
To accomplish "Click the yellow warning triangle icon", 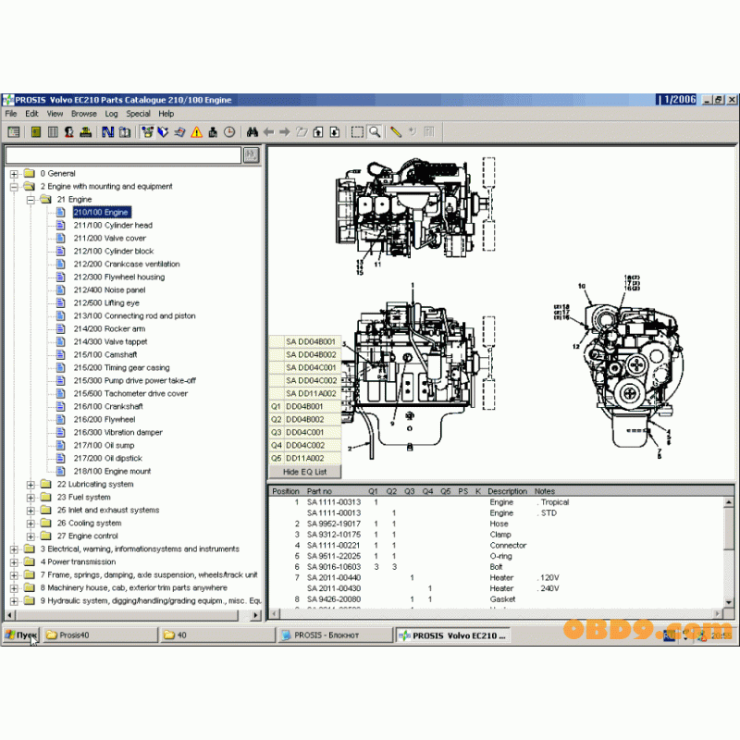I will point(196,132).
